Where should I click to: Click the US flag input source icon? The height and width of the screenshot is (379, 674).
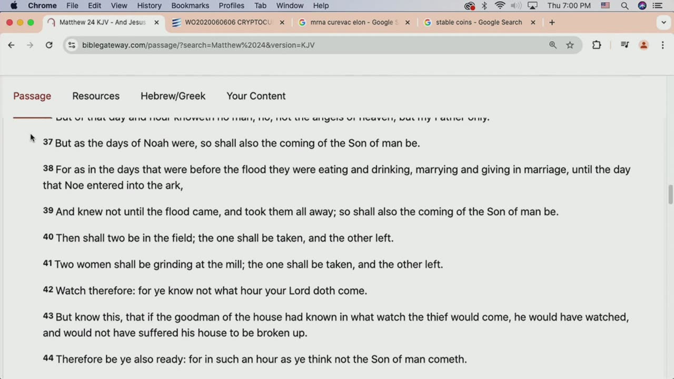[606, 6]
